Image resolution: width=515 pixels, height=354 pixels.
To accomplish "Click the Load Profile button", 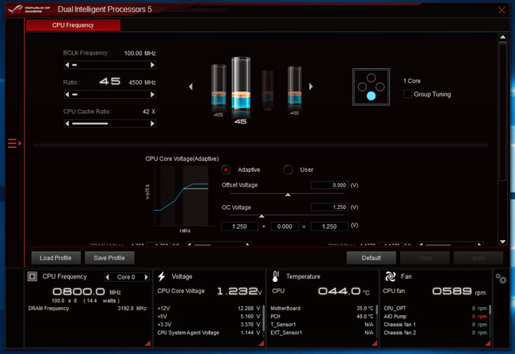I will coord(55,258).
